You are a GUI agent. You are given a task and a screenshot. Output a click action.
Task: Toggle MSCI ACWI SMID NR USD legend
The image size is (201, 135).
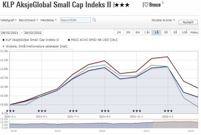93,40
